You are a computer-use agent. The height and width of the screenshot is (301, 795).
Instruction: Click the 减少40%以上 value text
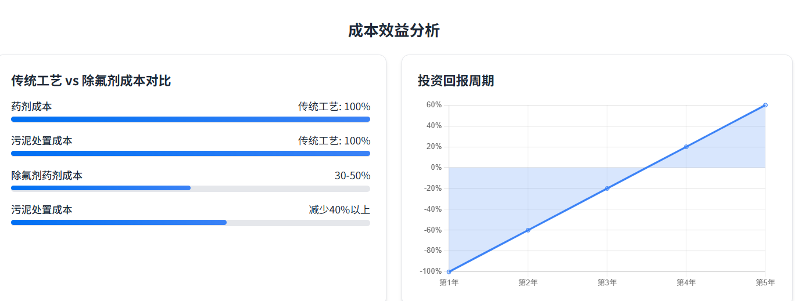click(339, 210)
